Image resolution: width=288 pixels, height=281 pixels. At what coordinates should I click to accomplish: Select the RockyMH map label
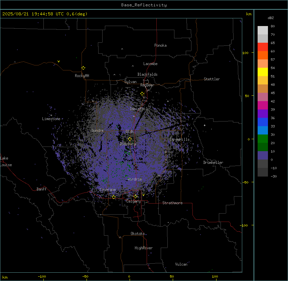tap(82, 76)
